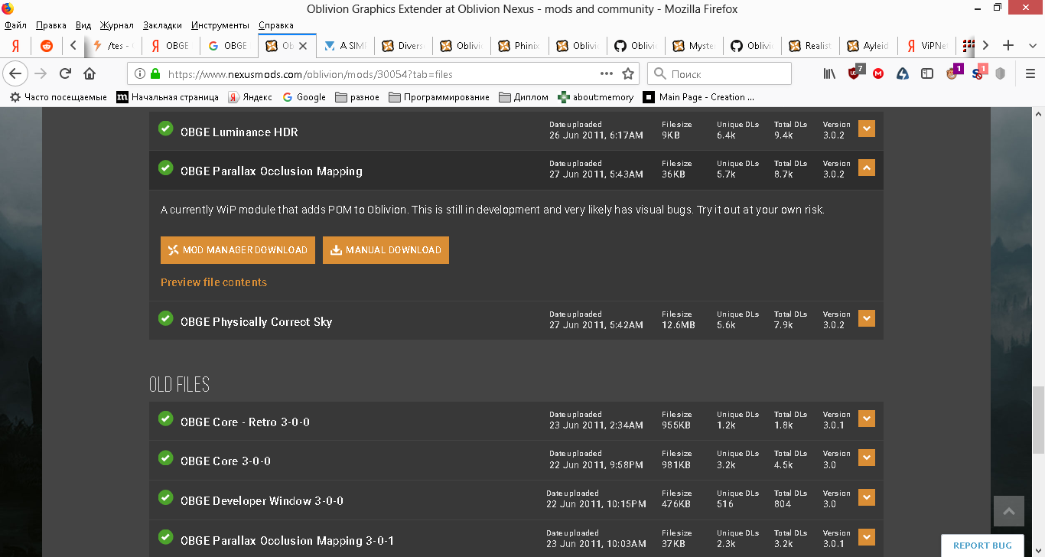Open the about:memory bookmark
1045x557 pixels.
coord(595,97)
